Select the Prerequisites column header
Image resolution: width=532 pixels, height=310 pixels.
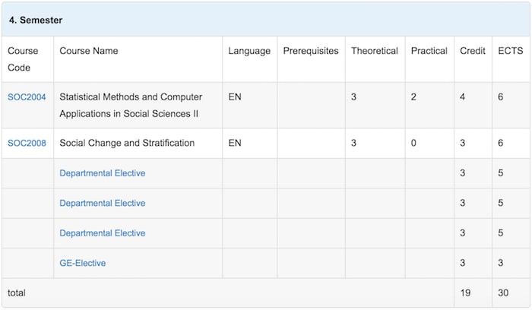click(311, 51)
